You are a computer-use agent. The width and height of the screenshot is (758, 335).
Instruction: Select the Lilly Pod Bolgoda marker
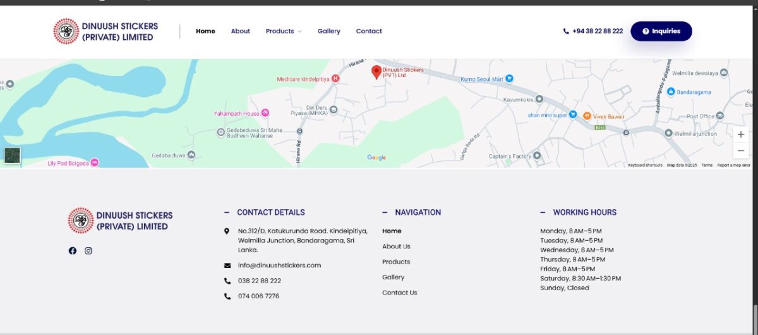coord(95,162)
